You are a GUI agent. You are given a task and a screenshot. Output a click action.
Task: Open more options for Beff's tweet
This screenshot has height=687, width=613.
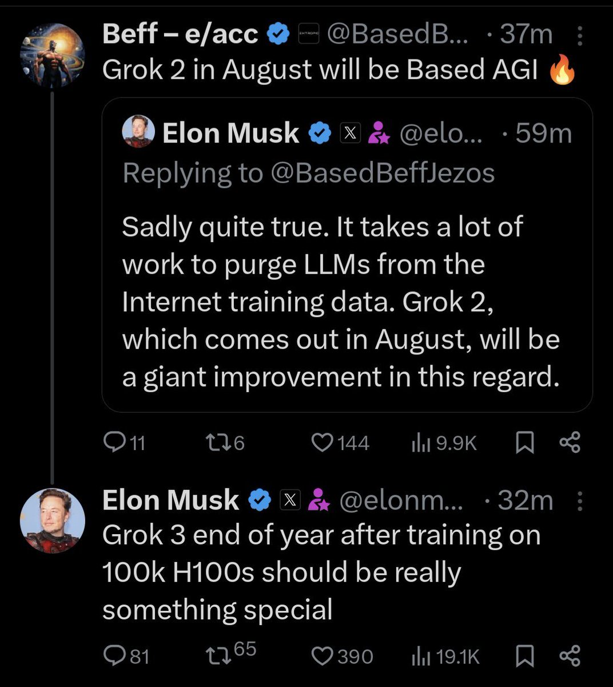point(580,35)
